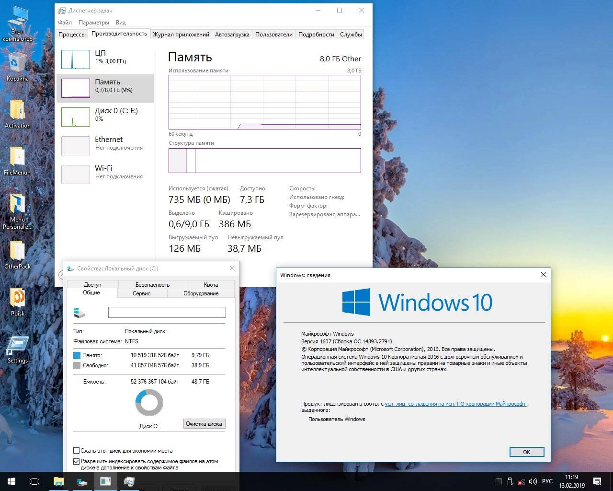Click the blue Занято color square
Viewport: 613px width, 491px height.
click(x=77, y=356)
